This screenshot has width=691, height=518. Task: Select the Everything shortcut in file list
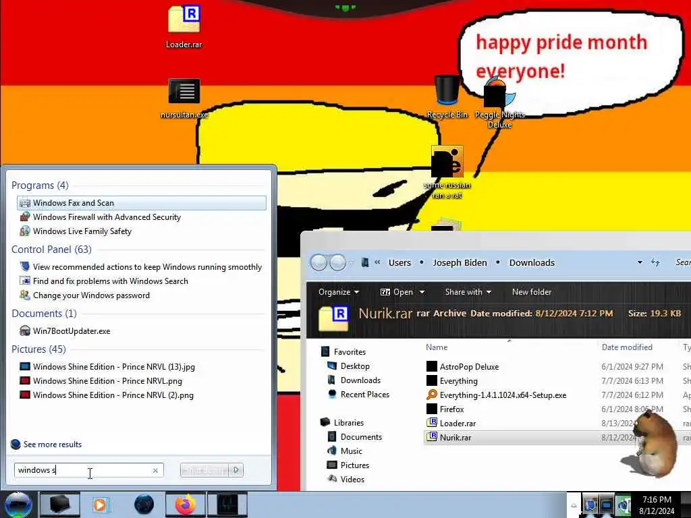point(452,380)
